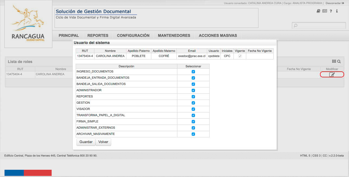The image size is (349, 177).
Task: Toggle the VISADOR role checkbox
Action: click(x=193, y=109)
